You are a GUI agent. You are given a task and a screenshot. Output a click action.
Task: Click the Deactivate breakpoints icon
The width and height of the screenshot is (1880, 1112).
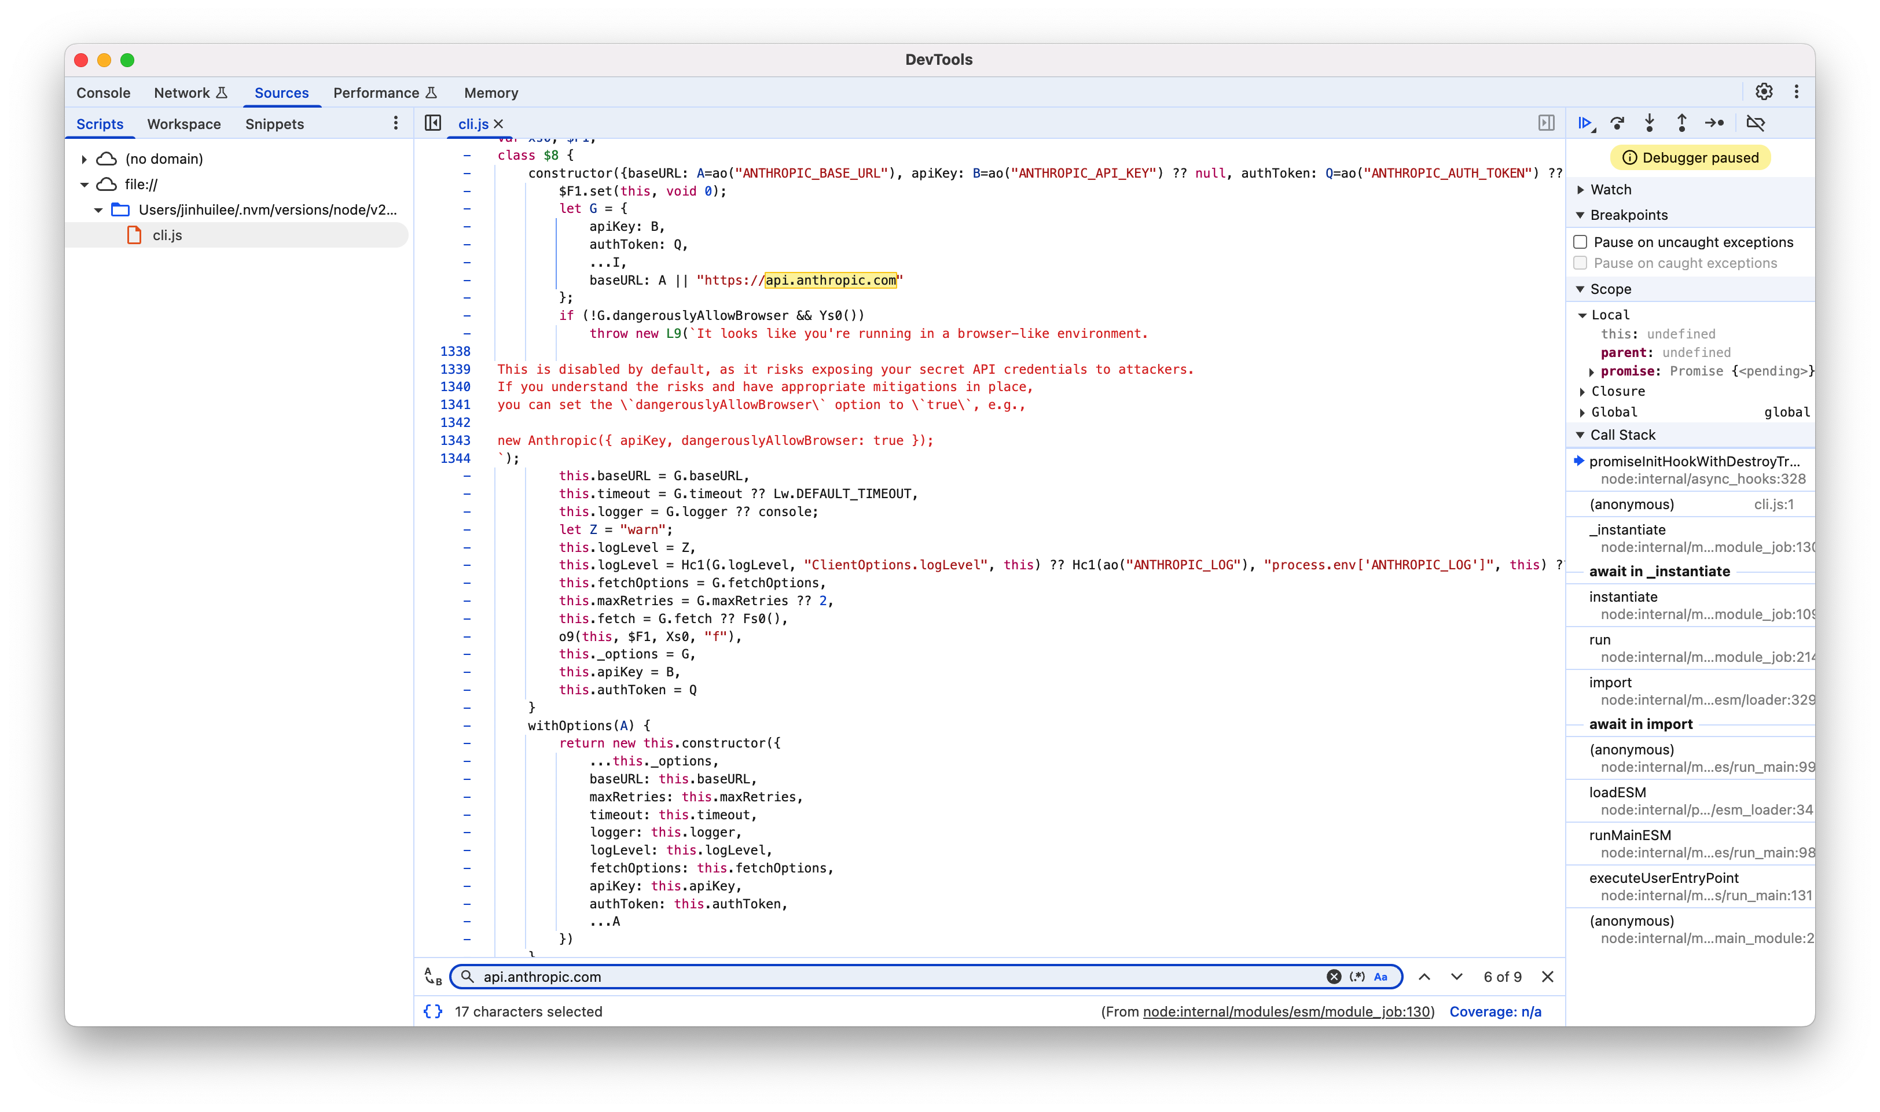point(1755,123)
